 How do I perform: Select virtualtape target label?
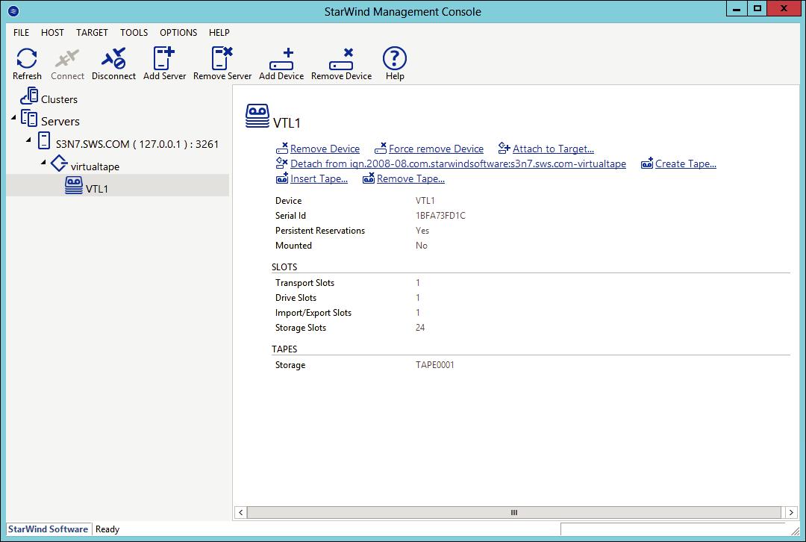pos(95,166)
